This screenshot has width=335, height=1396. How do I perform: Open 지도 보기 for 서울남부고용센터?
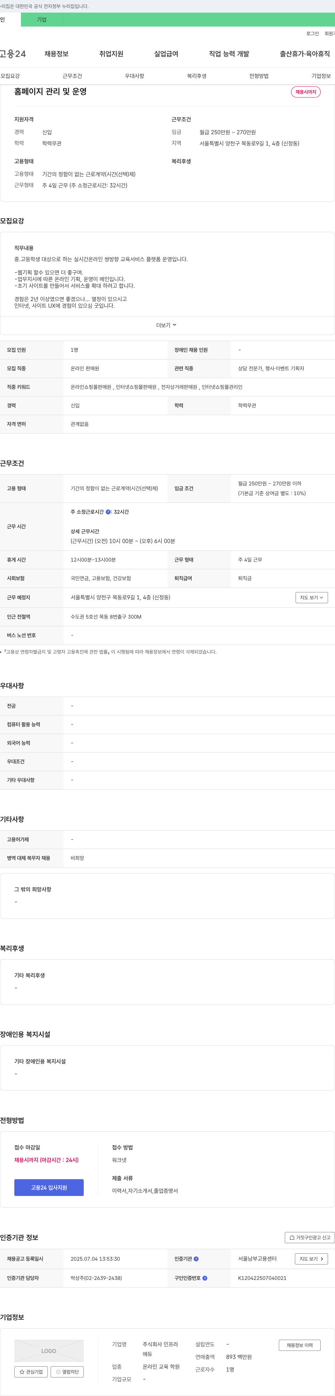311,1259
